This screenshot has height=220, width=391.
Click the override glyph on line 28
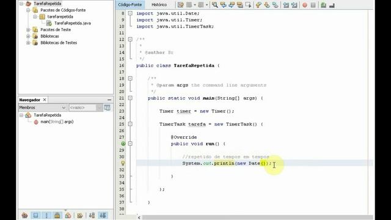pos(123,144)
